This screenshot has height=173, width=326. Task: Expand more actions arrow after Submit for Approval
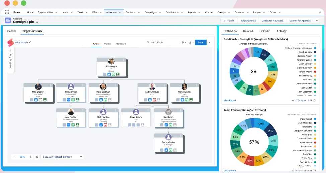317,21
